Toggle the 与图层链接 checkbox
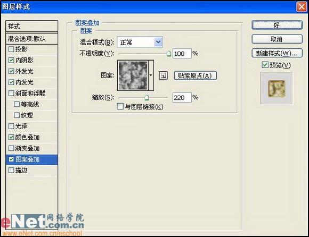Image resolution: width=309 pixels, height=237 pixels. click(120, 106)
